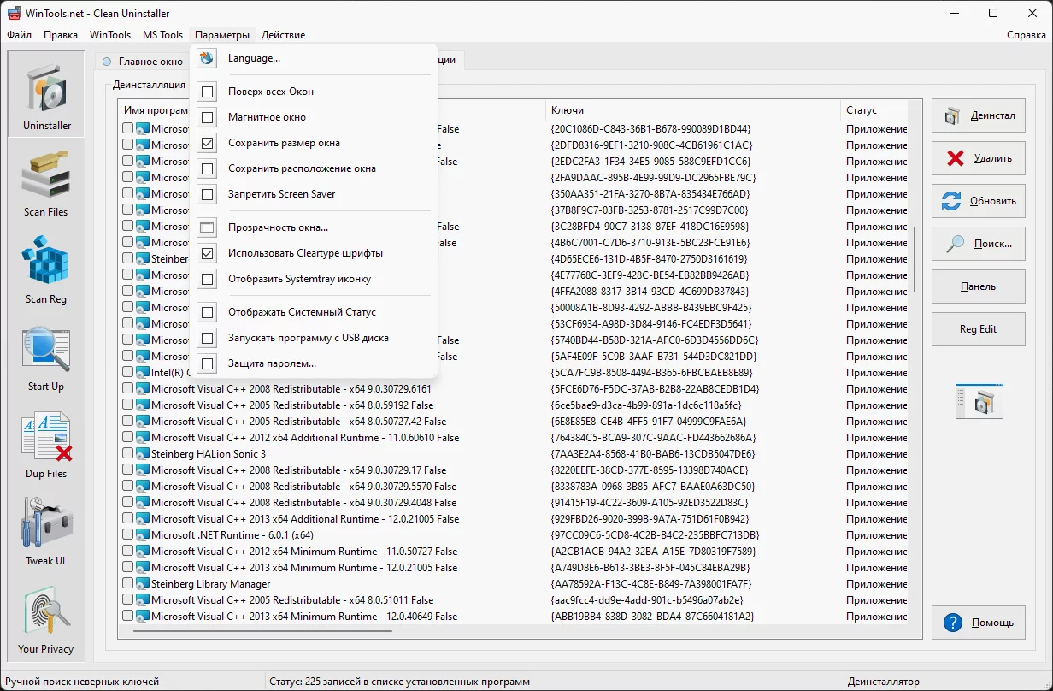Click the uninstaller picture button below Reg Edit
The height and width of the screenshot is (691, 1053).
[979, 400]
